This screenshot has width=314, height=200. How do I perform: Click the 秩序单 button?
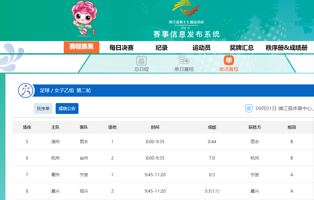(x=43, y=109)
